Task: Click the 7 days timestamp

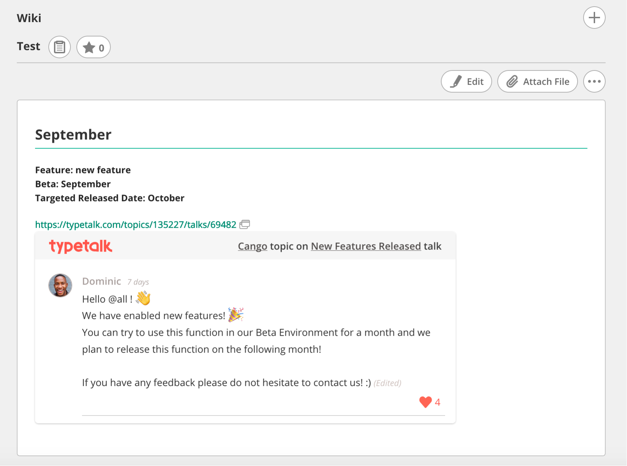Action: point(138,282)
